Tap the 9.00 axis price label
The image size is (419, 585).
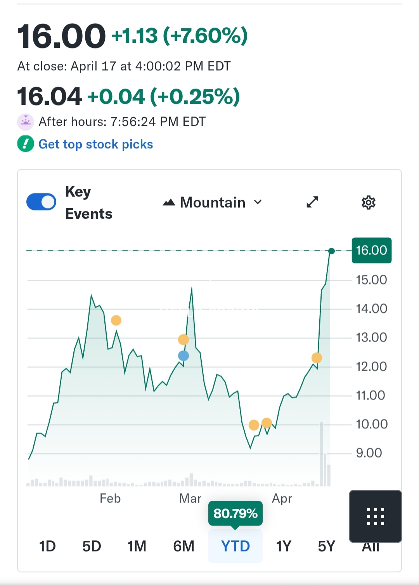(x=369, y=453)
